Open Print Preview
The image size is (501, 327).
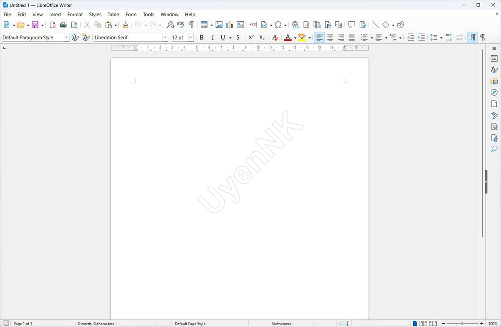[x=74, y=25]
